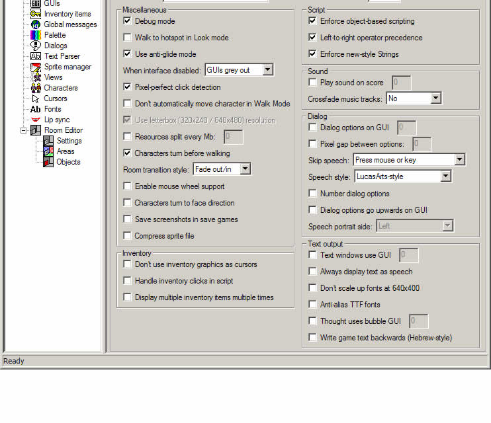491x423 pixels.
Task: Check Number dialog options
Action: (312, 194)
